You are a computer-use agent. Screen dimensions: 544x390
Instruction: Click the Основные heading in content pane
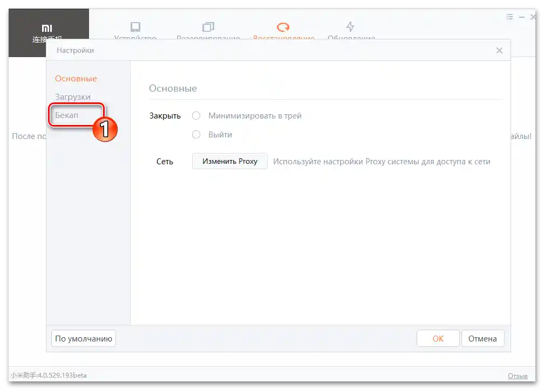[x=173, y=88]
